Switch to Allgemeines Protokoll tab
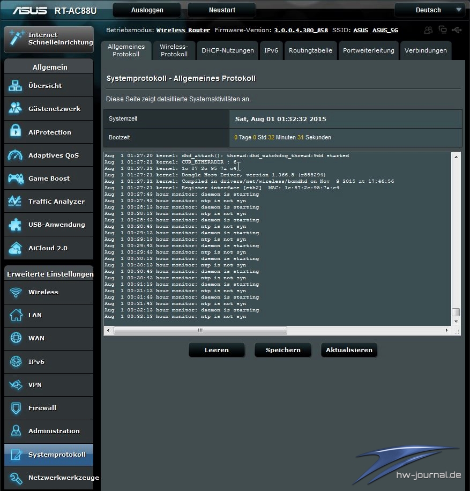470x491 pixels. click(x=126, y=50)
